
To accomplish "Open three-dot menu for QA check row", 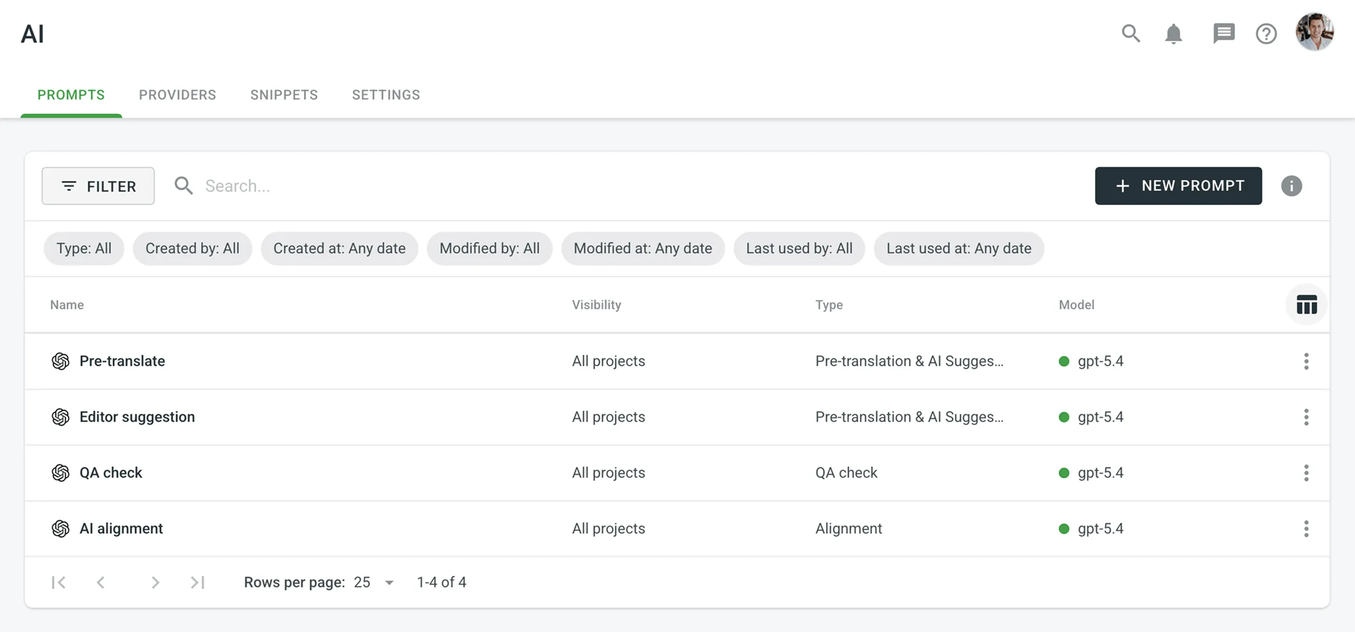I will pyautogui.click(x=1306, y=473).
